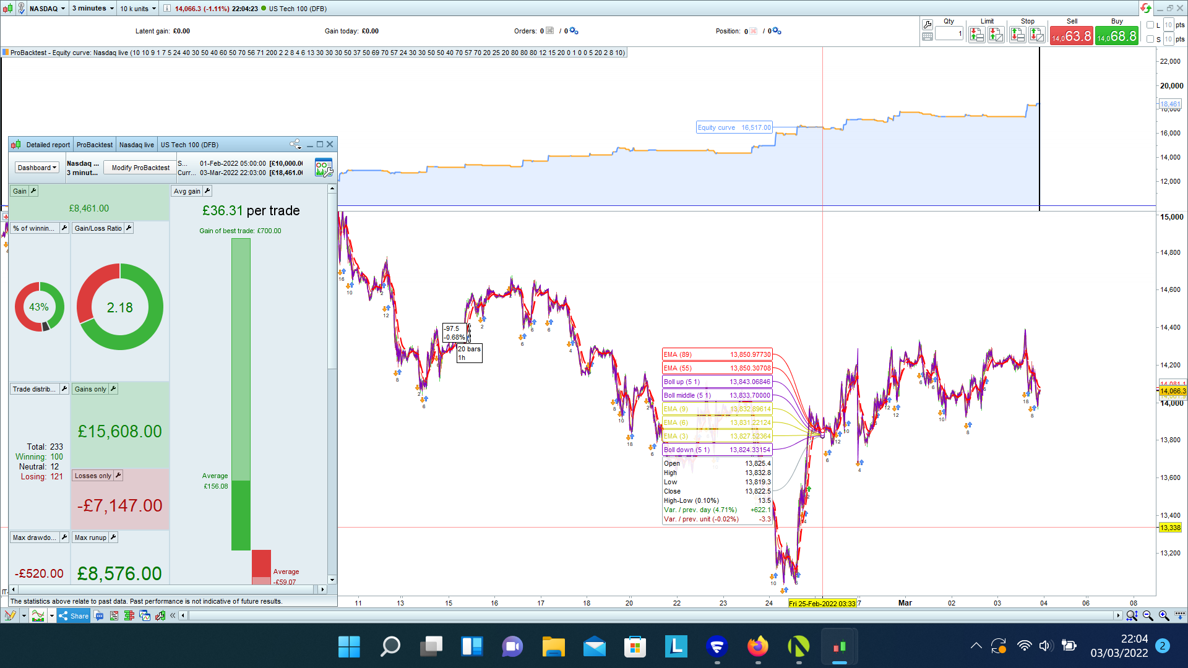This screenshot has height=668, width=1188.
Task: Open the Dashboard dropdown in report panel
Action: pos(37,168)
